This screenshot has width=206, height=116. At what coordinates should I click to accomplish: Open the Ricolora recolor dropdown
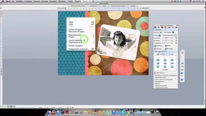(161, 32)
